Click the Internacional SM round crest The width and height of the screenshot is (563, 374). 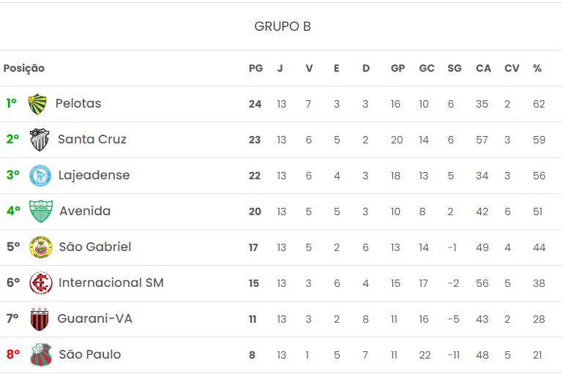click(40, 283)
